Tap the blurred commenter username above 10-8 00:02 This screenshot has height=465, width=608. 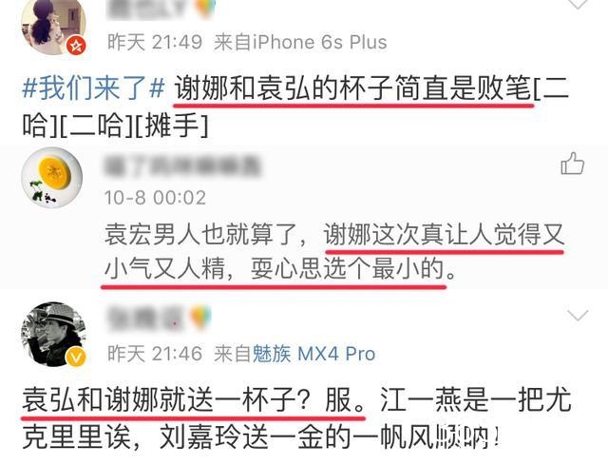coord(182,166)
